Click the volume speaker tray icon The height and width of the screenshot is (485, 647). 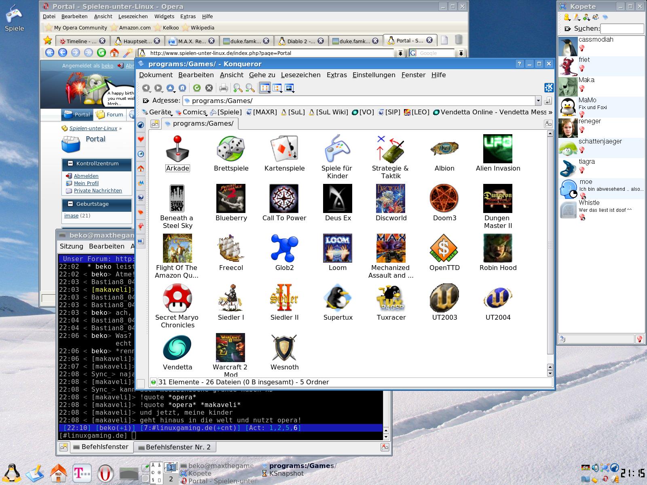click(x=595, y=468)
